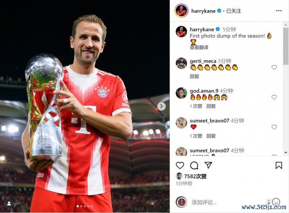Like sumeet_bravo07's heart comment
The height and width of the screenshot is (213, 289).
point(274,127)
